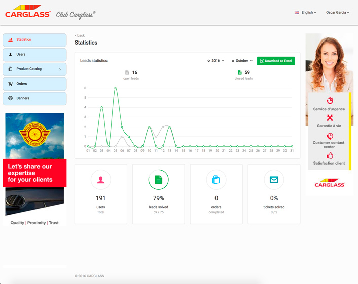Click the tickets solved envelope icon
This screenshot has height=284, width=358.
tap(274, 180)
